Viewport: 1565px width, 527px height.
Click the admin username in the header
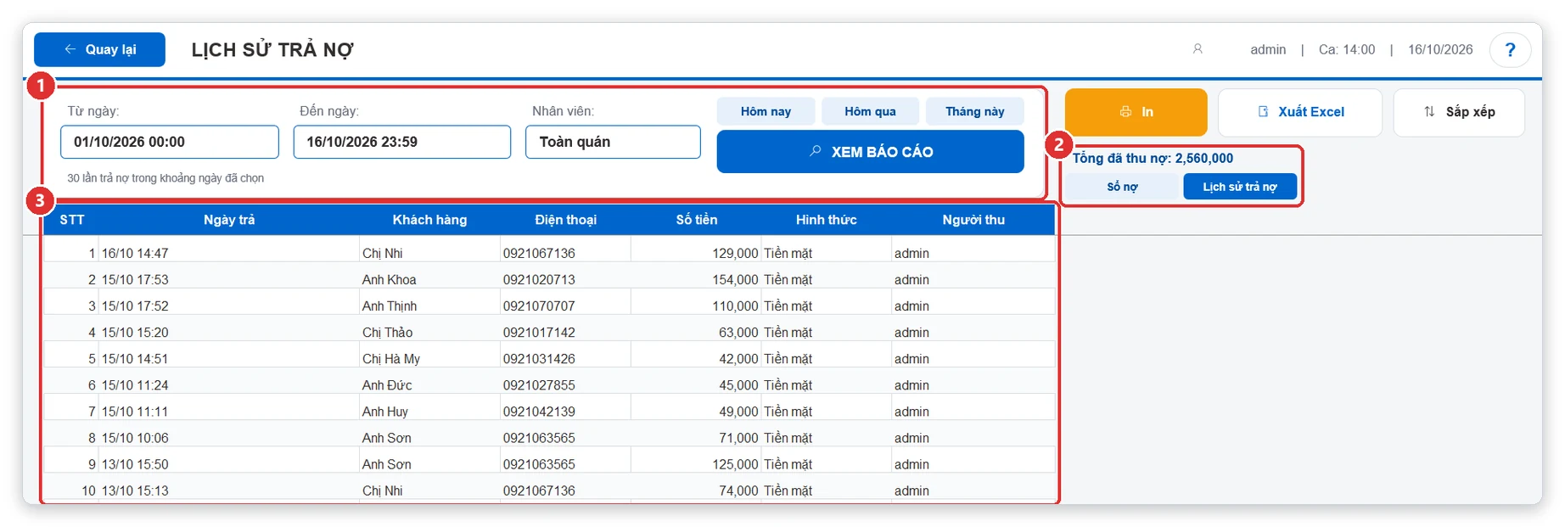click(1268, 49)
